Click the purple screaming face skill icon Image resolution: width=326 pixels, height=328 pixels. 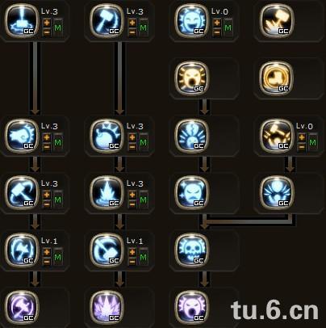tap(192, 308)
